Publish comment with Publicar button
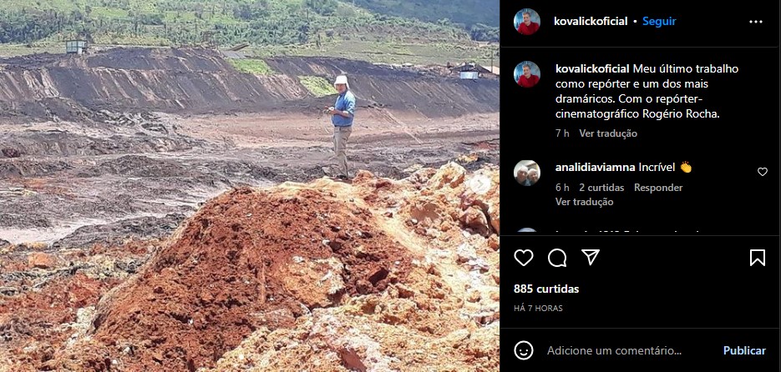 tap(744, 350)
